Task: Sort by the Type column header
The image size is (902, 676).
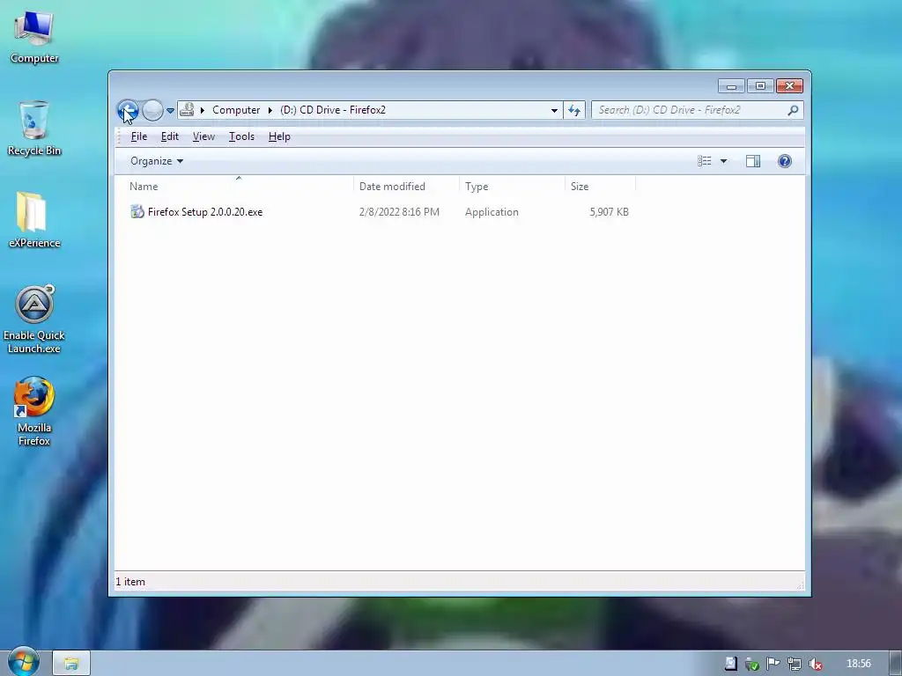Action: click(x=512, y=187)
